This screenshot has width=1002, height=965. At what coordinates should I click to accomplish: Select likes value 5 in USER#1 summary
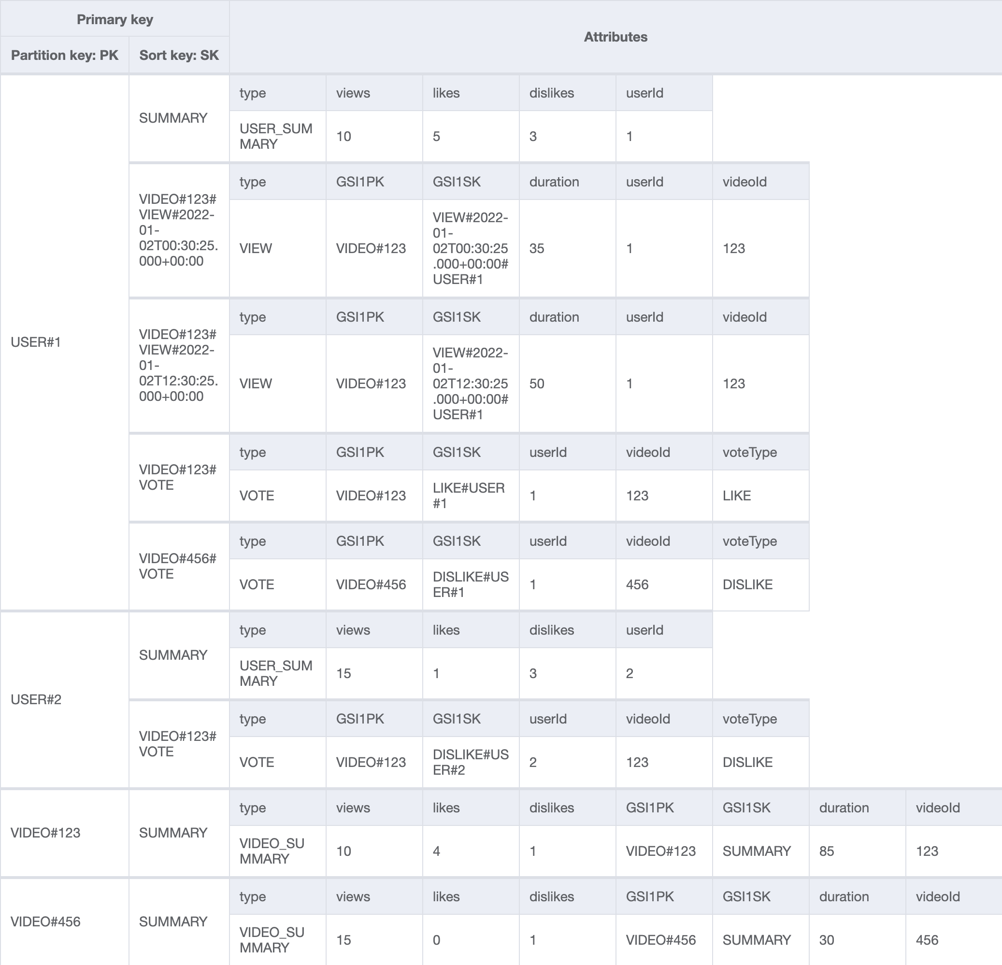click(471, 137)
